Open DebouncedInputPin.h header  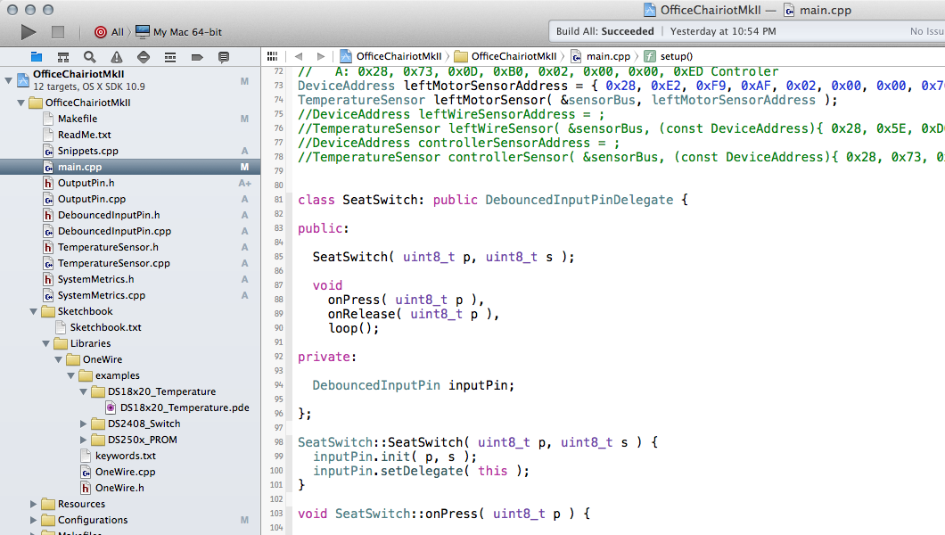pyautogui.click(x=109, y=215)
